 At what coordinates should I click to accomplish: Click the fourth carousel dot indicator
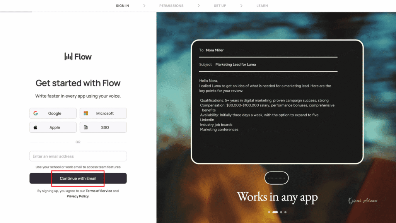pyautogui.click(x=285, y=212)
